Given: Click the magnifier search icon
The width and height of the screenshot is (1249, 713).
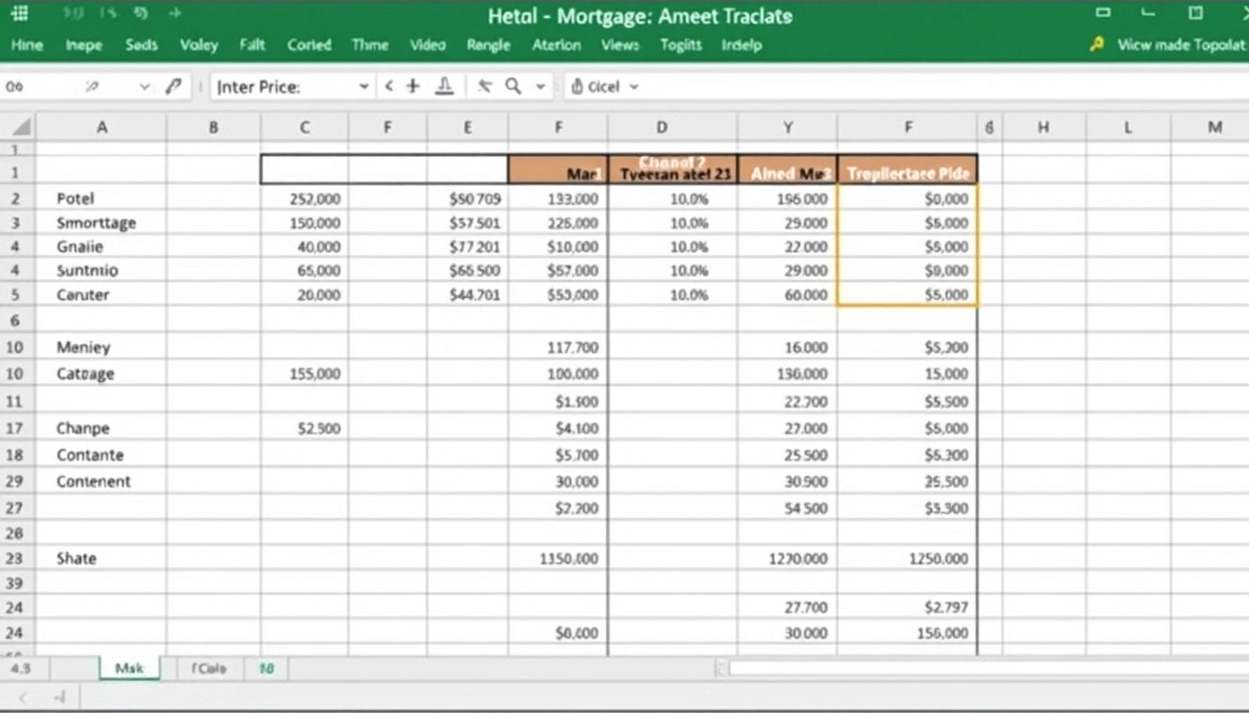Looking at the screenshot, I should (x=513, y=86).
